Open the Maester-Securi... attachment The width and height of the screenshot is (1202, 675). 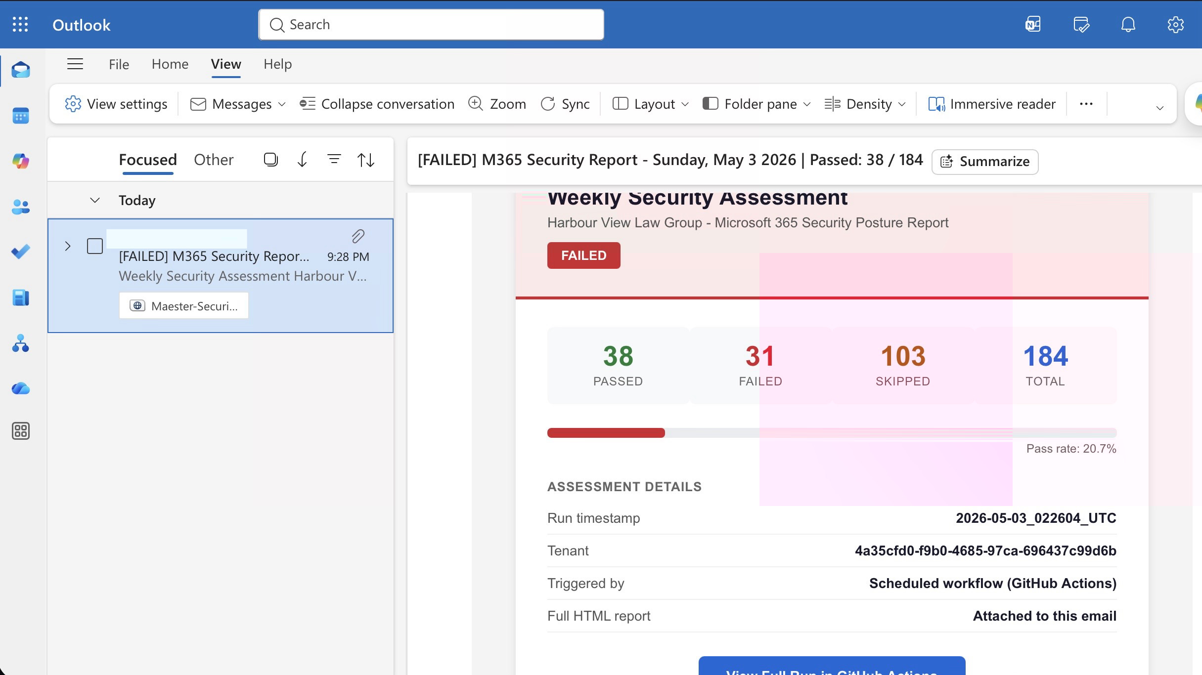click(184, 306)
